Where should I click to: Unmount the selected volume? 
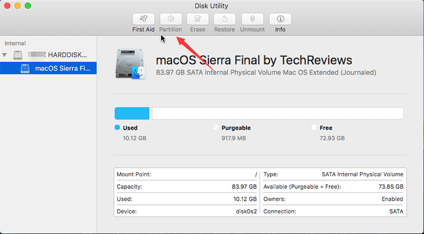[252, 19]
